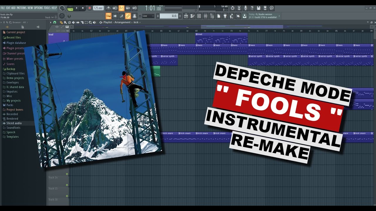Add new pattern with plus button
Image resolution: width=376 pixels, height=211 pixels.
pos(180,16)
